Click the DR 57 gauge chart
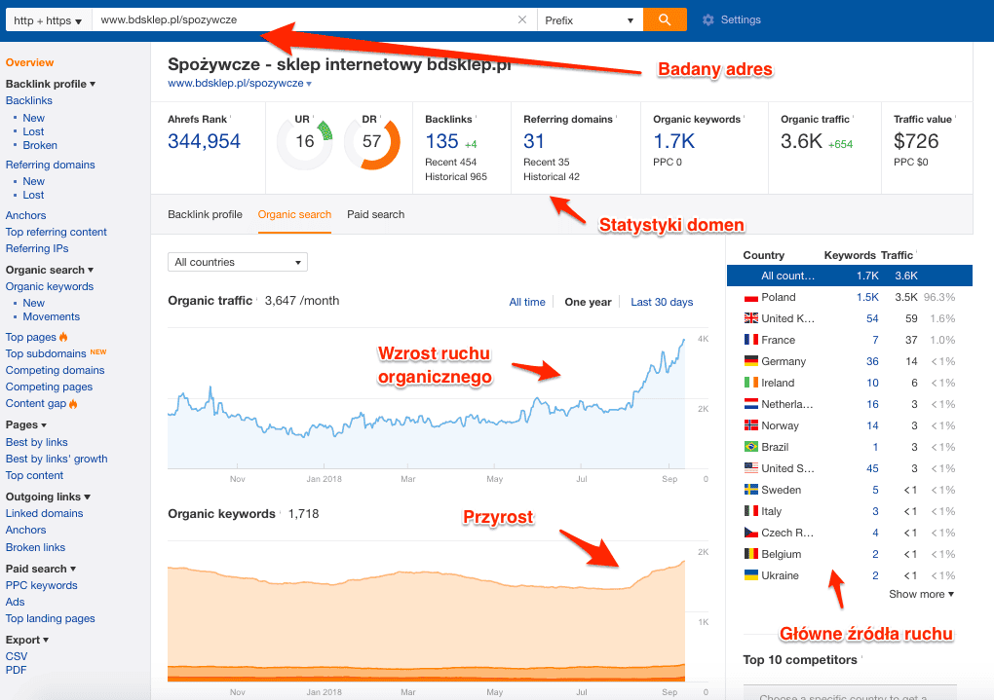The height and width of the screenshot is (700, 994). point(372,143)
